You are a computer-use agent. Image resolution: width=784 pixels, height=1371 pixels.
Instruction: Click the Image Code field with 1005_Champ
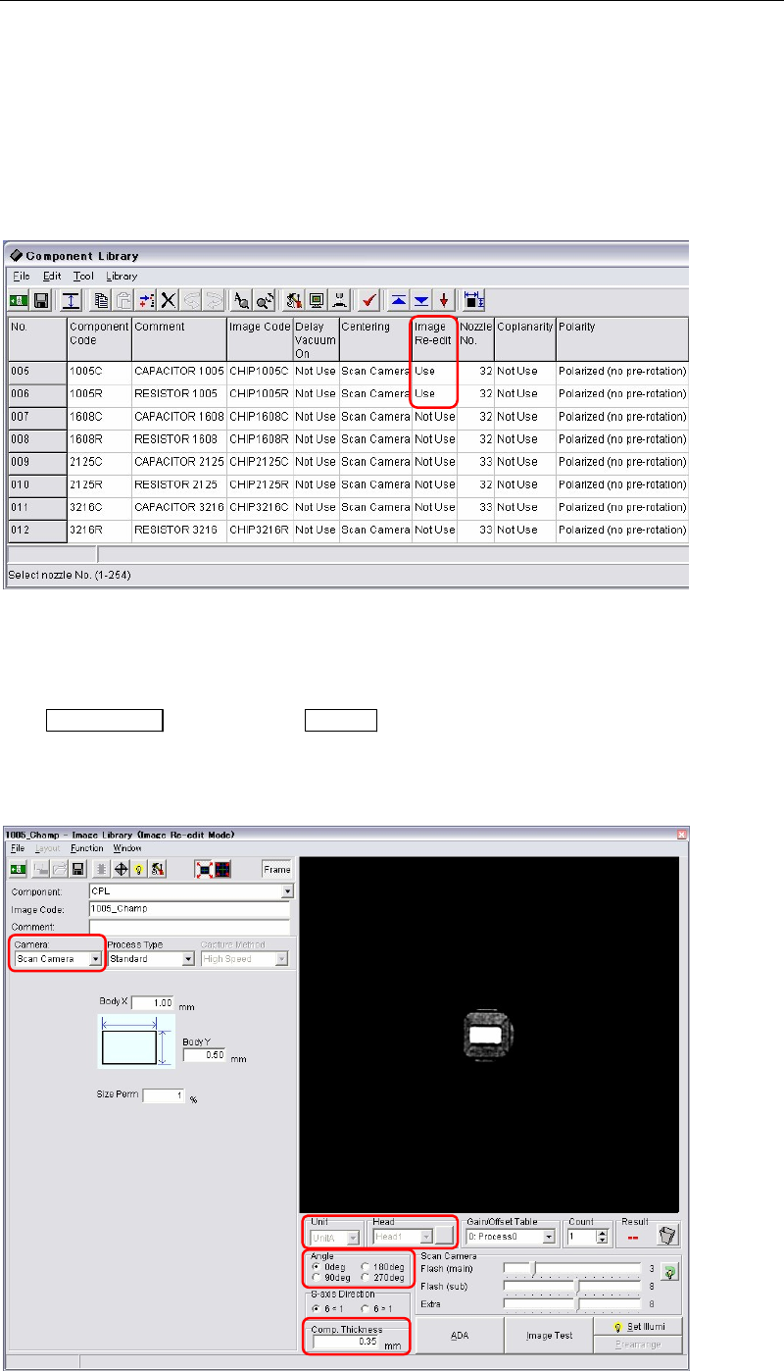[x=189, y=908]
